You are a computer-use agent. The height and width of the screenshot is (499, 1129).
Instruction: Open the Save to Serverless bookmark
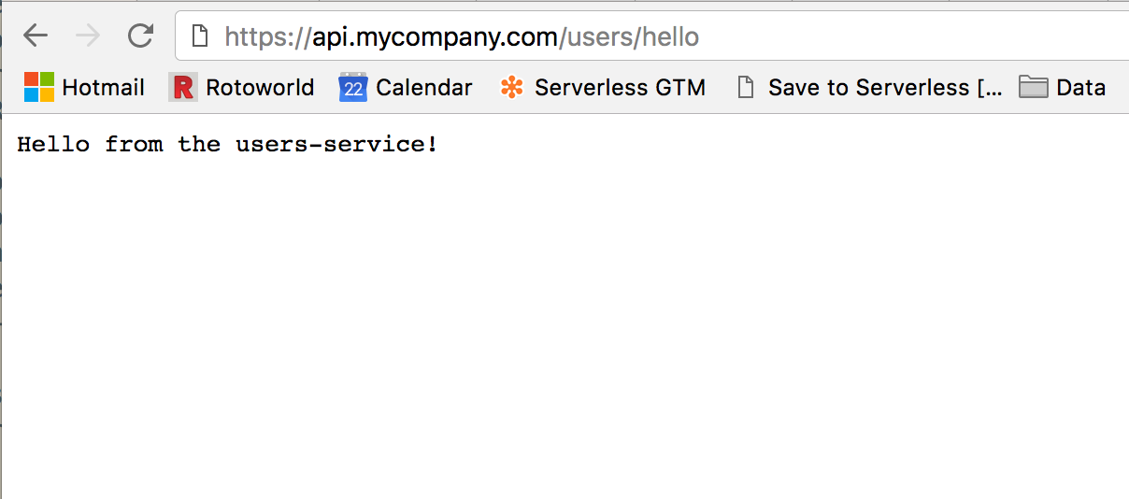884,88
